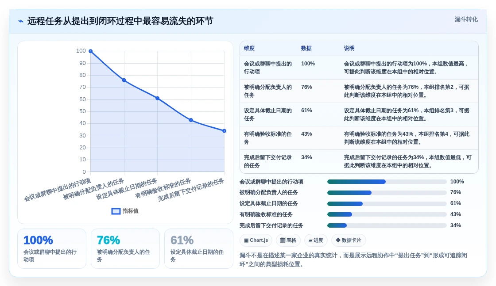The image size is (496, 286).
Task: Click the bar icon in 进度 chip
Action: point(310,240)
